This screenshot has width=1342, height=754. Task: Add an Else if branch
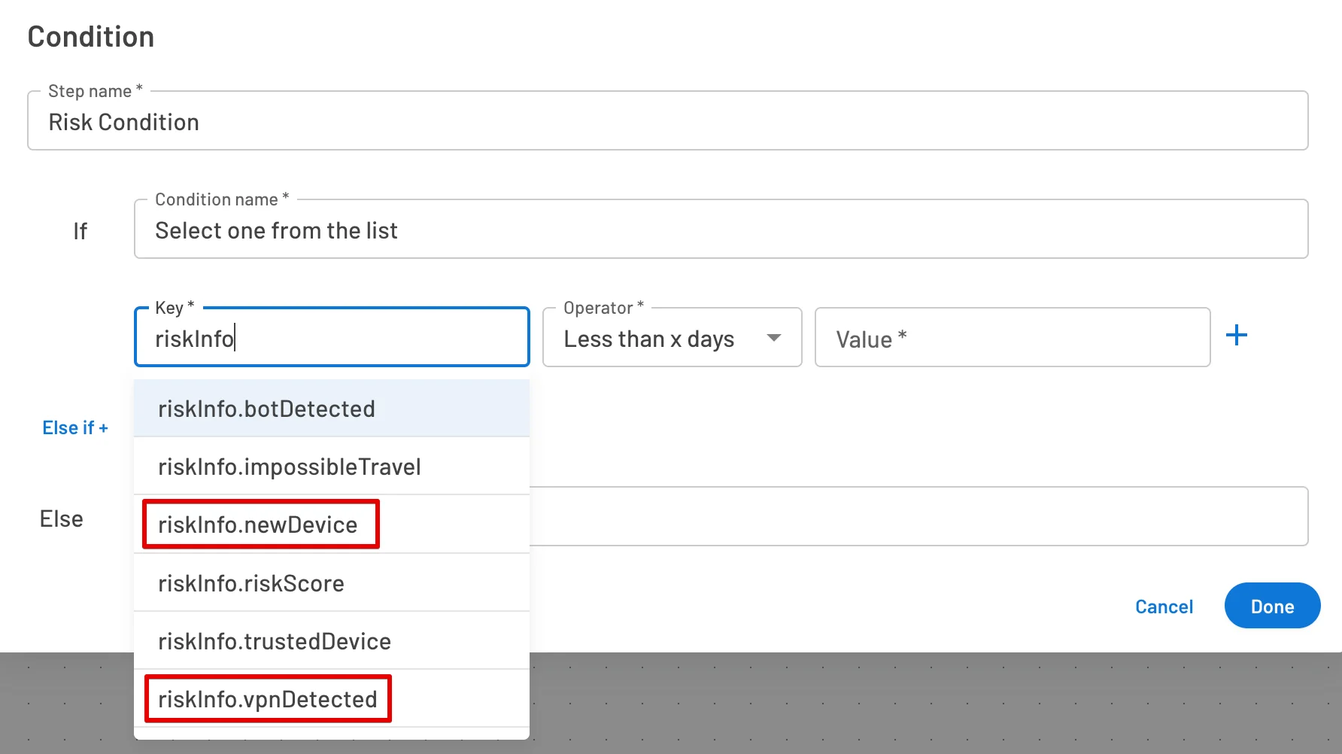click(x=75, y=427)
